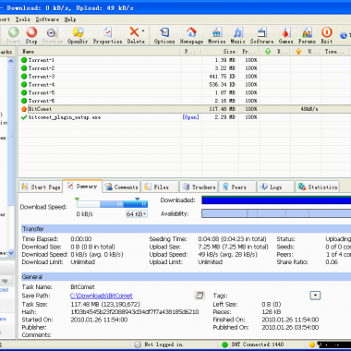
Task: Switch to the Comments tab
Action: click(x=121, y=187)
